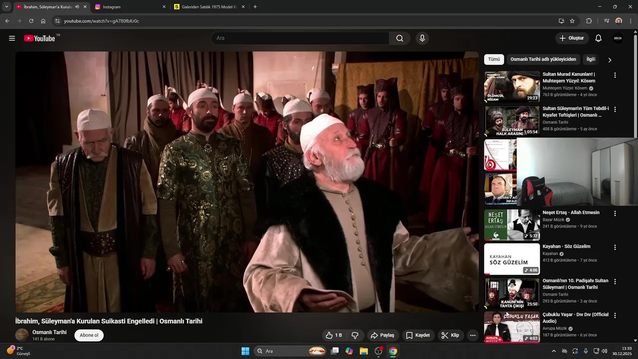Open the YouTube guide hamburger menu
Viewport: 638px width, 359px height.
coord(12,38)
